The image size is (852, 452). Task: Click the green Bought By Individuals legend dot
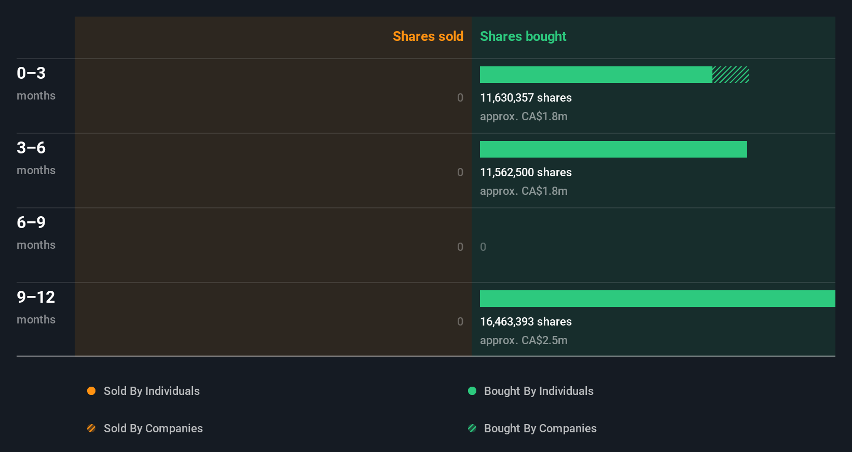click(x=472, y=391)
